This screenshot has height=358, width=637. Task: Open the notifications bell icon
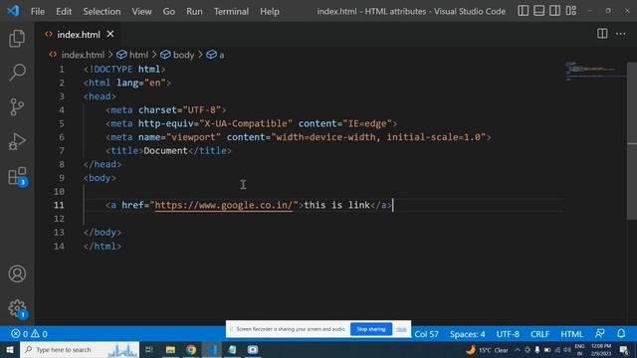coord(621,334)
